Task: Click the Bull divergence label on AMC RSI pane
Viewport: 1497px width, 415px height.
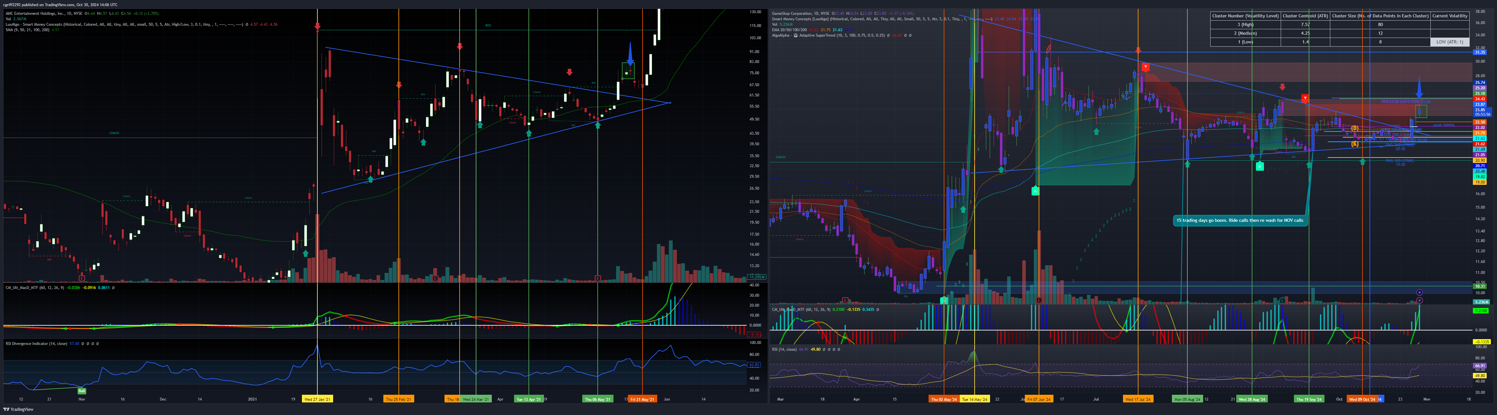Action: tap(81, 391)
